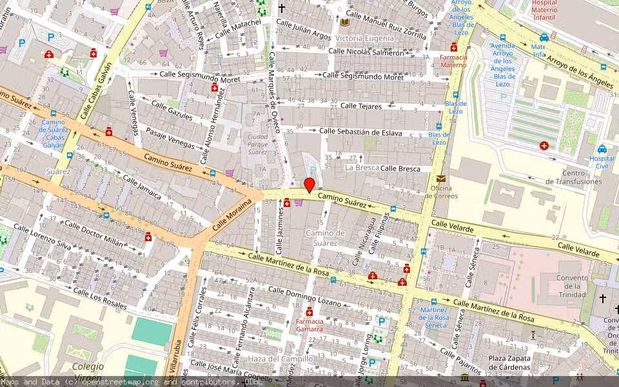Select pharmacy icon at end of Calle Doctor Millán
Screen dimensions: 619x387
[x=148, y=237]
